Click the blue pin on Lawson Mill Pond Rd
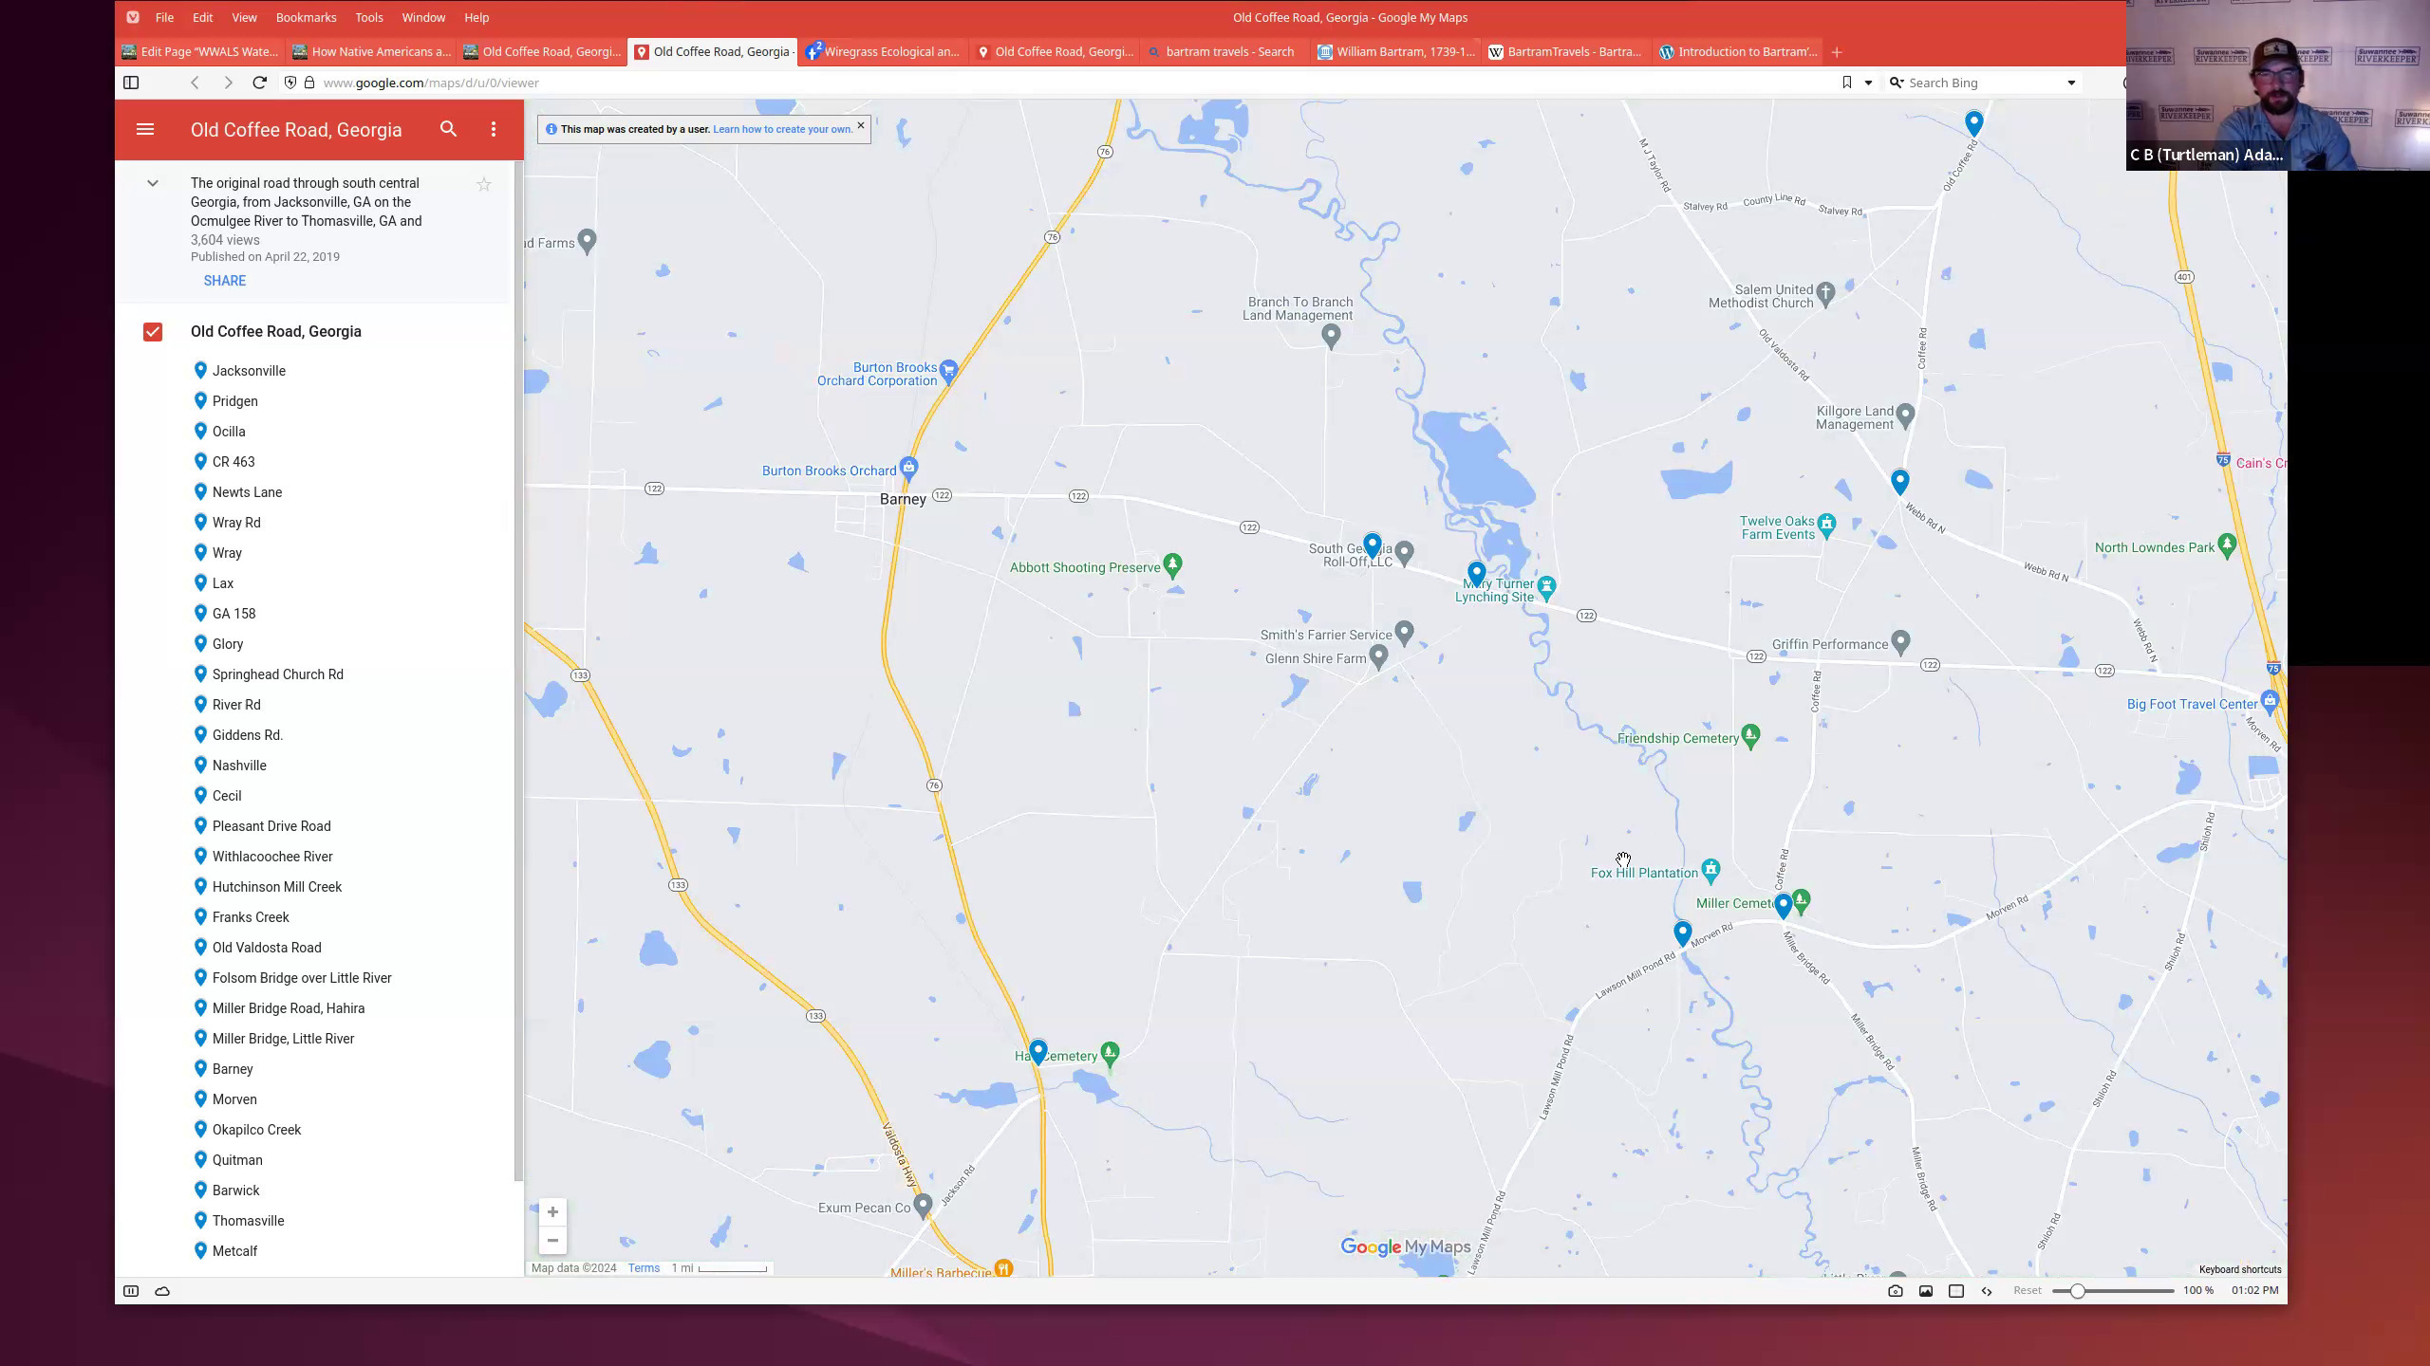The width and height of the screenshot is (2430, 1366). 1682,933
